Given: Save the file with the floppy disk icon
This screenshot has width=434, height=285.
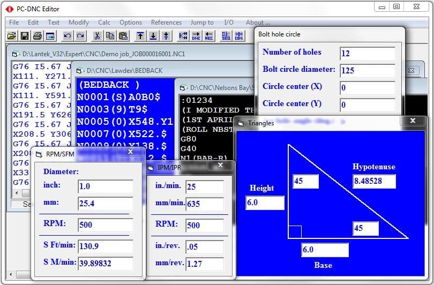Looking at the screenshot, I should pos(25,36).
